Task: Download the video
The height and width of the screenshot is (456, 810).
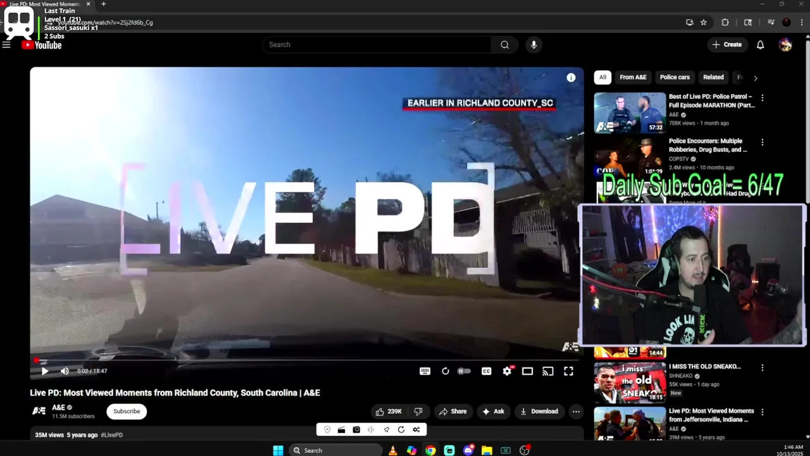Action: point(539,412)
